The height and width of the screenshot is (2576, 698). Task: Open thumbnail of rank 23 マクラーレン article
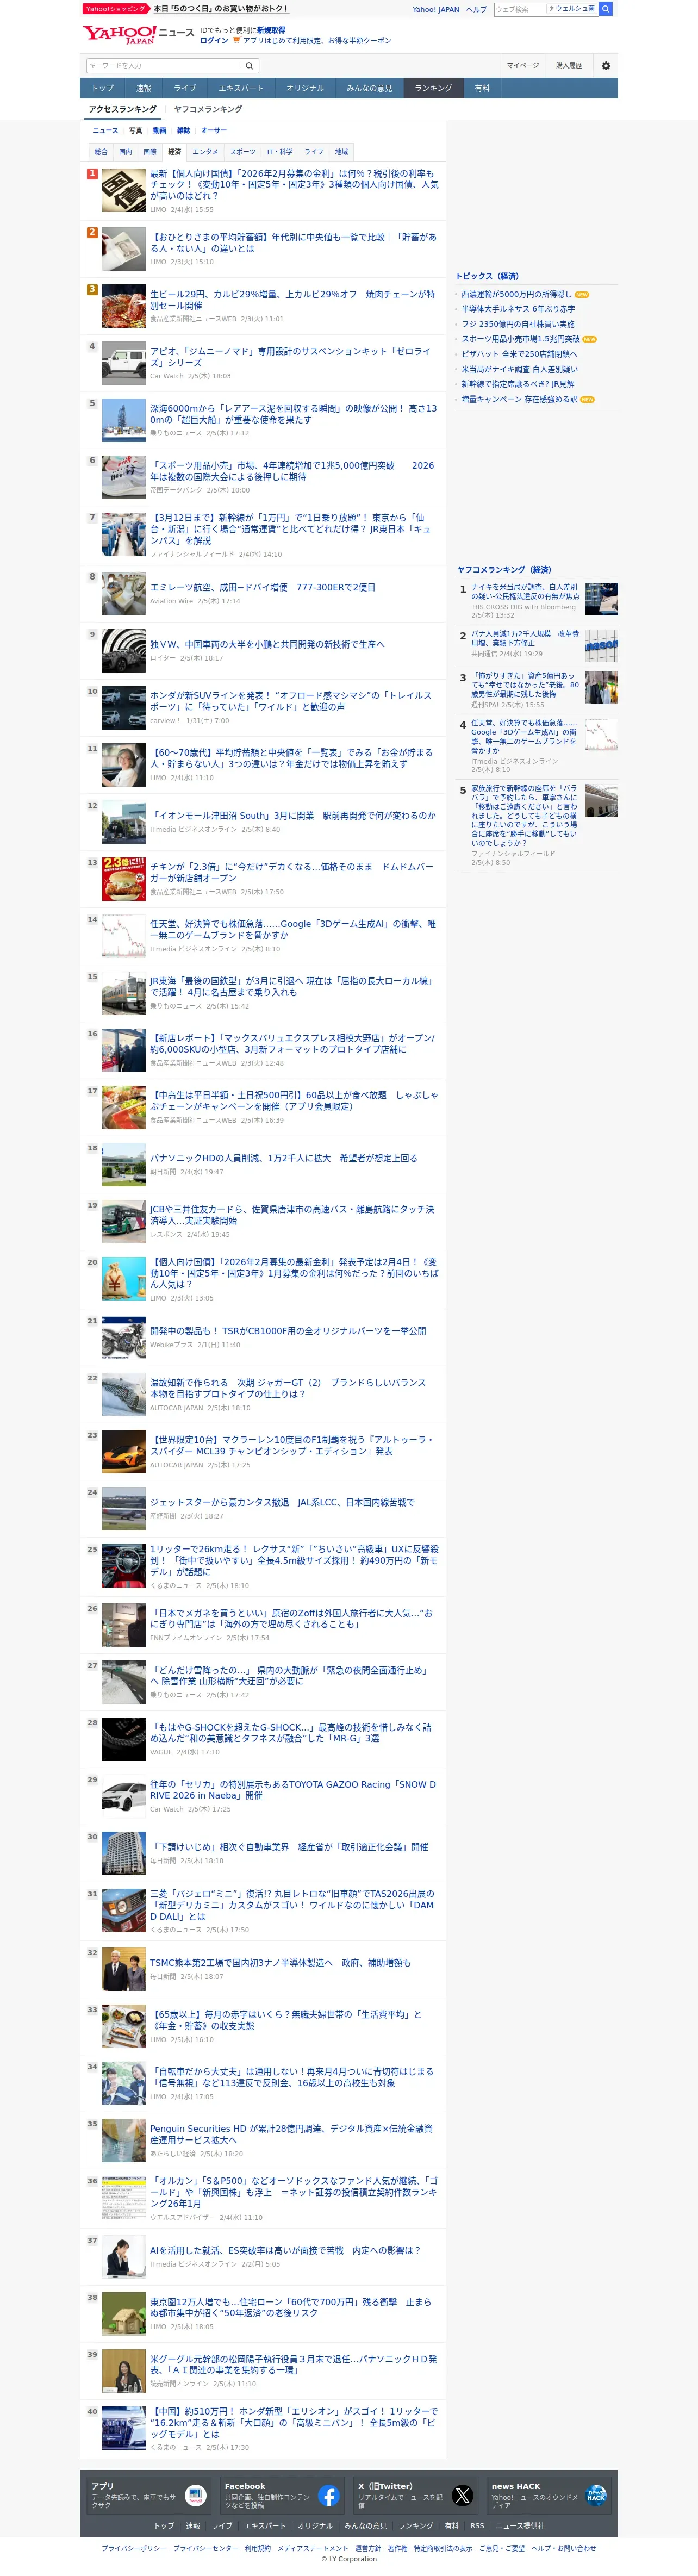click(x=124, y=1452)
